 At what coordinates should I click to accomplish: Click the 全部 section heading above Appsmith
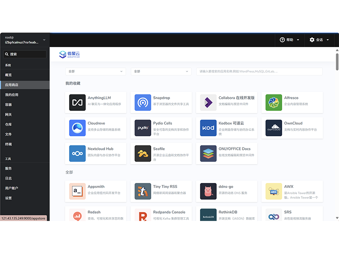click(69, 172)
